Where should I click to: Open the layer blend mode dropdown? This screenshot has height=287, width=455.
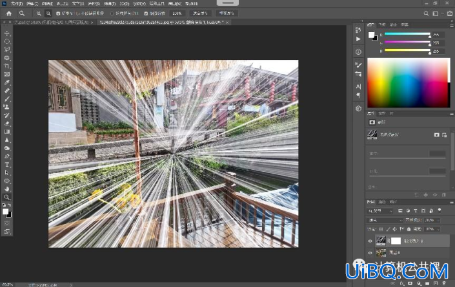coord(385,220)
